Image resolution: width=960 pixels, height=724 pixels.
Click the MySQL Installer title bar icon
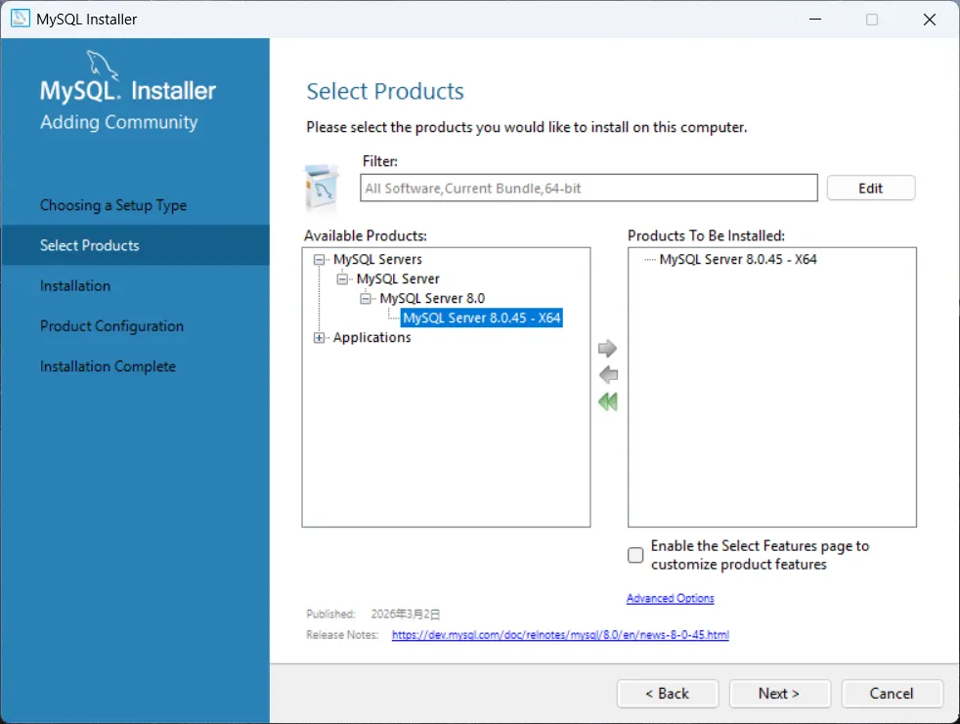(x=21, y=19)
